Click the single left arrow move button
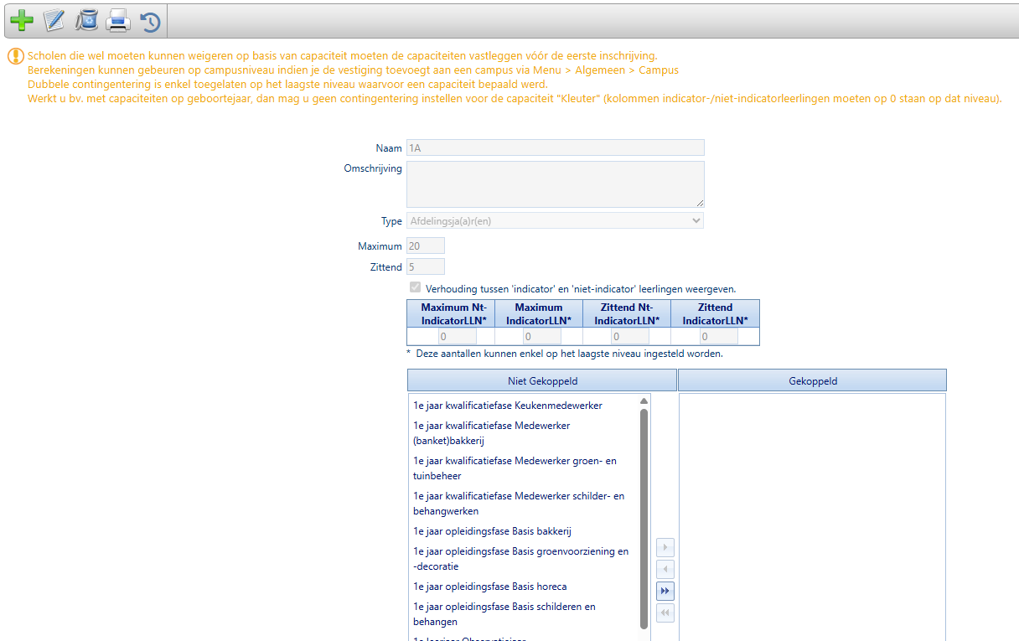The image size is (1019, 641). (x=665, y=570)
